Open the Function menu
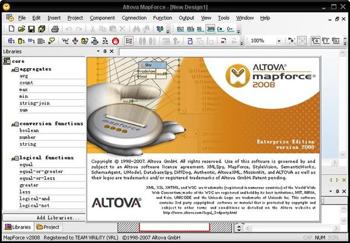 pyautogui.click(x=162, y=18)
